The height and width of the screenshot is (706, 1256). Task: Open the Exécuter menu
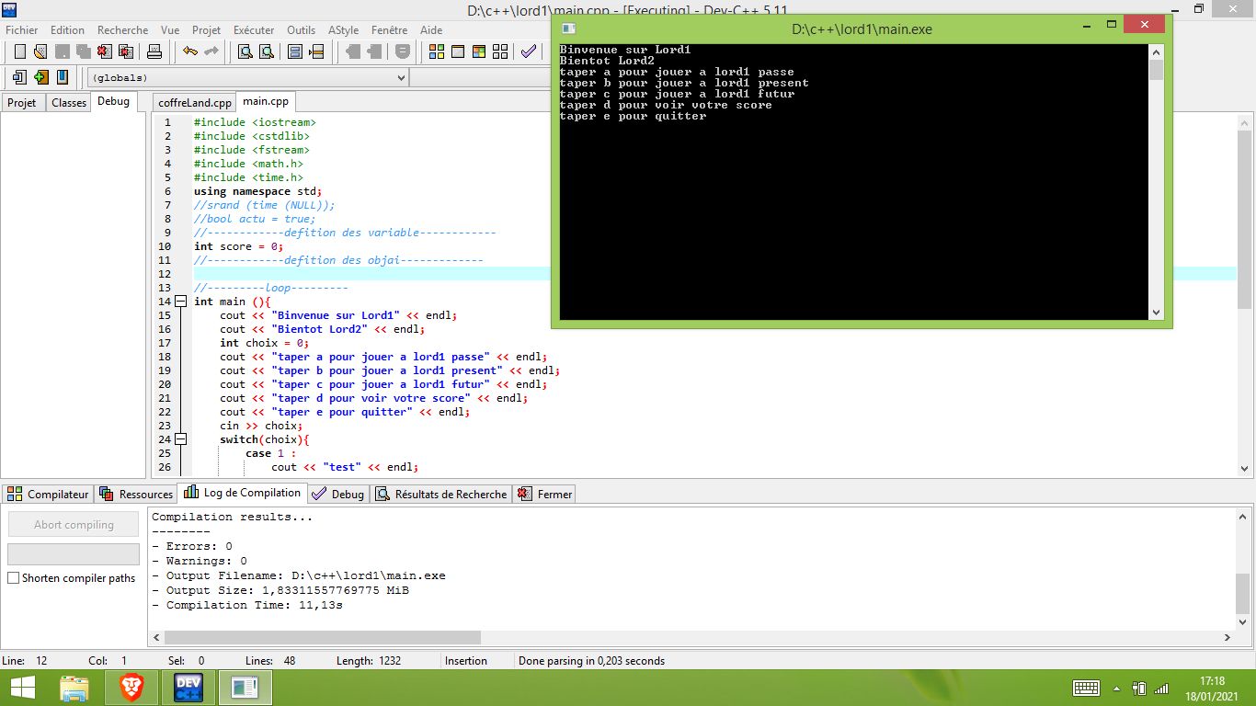click(254, 29)
